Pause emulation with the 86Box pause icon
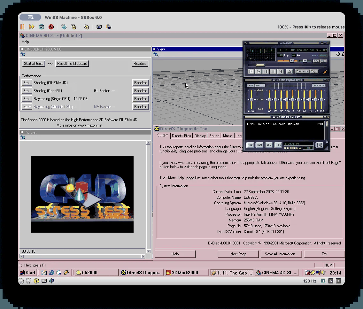Image resolution: width=363 pixels, height=309 pixels. click(x=22, y=27)
